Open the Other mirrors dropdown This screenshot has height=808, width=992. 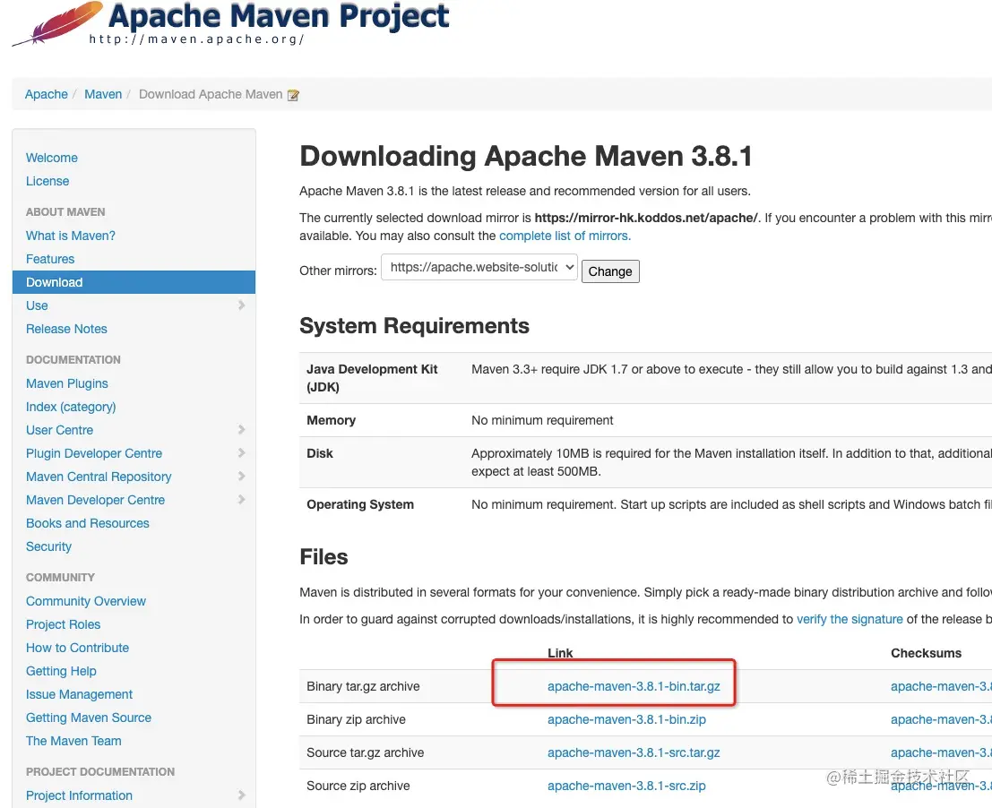pos(479,268)
